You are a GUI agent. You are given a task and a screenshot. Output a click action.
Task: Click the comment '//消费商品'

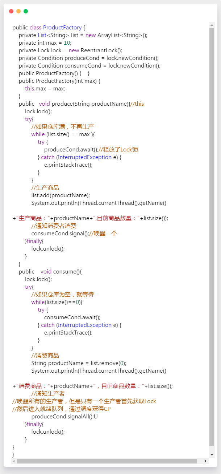(x=45, y=356)
